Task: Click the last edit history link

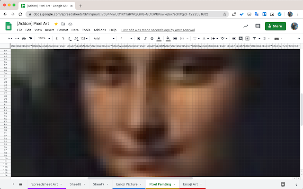Action: [x=158, y=30]
